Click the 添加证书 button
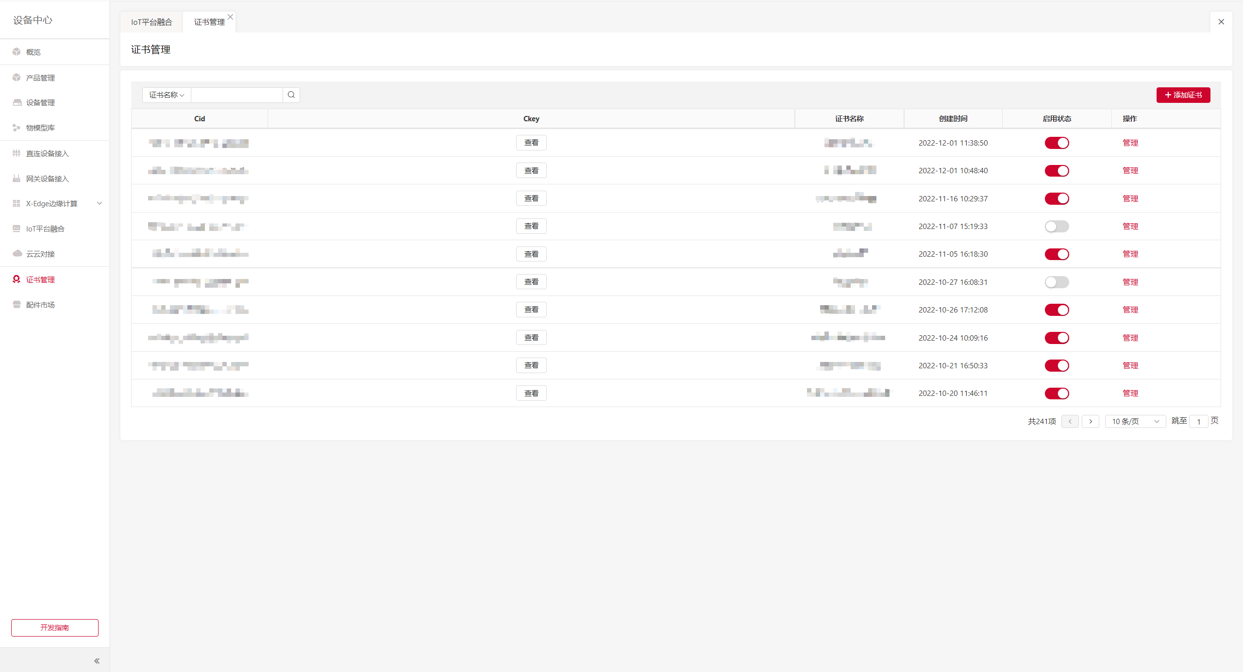The image size is (1243, 672). (x=1183, y=95)
